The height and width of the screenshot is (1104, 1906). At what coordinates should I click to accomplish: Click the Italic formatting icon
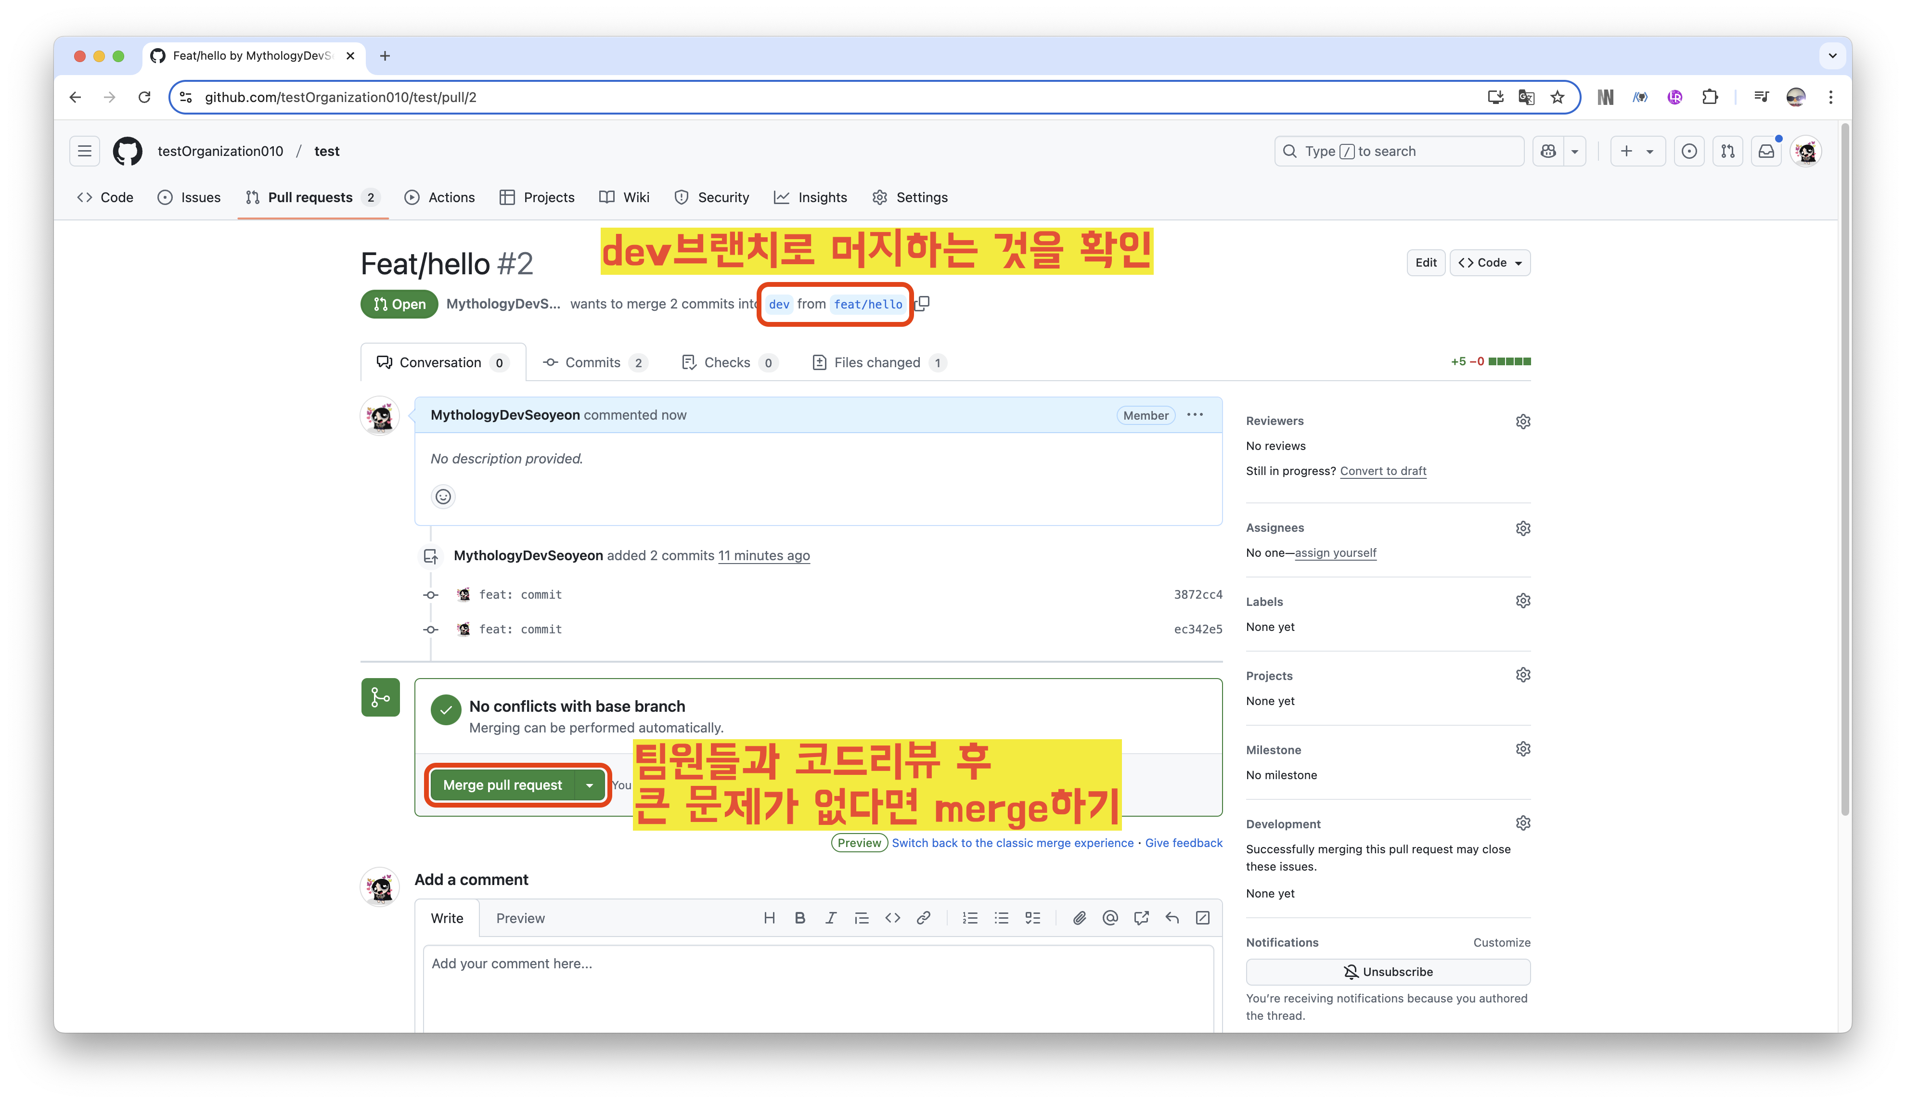click(830, 918)
